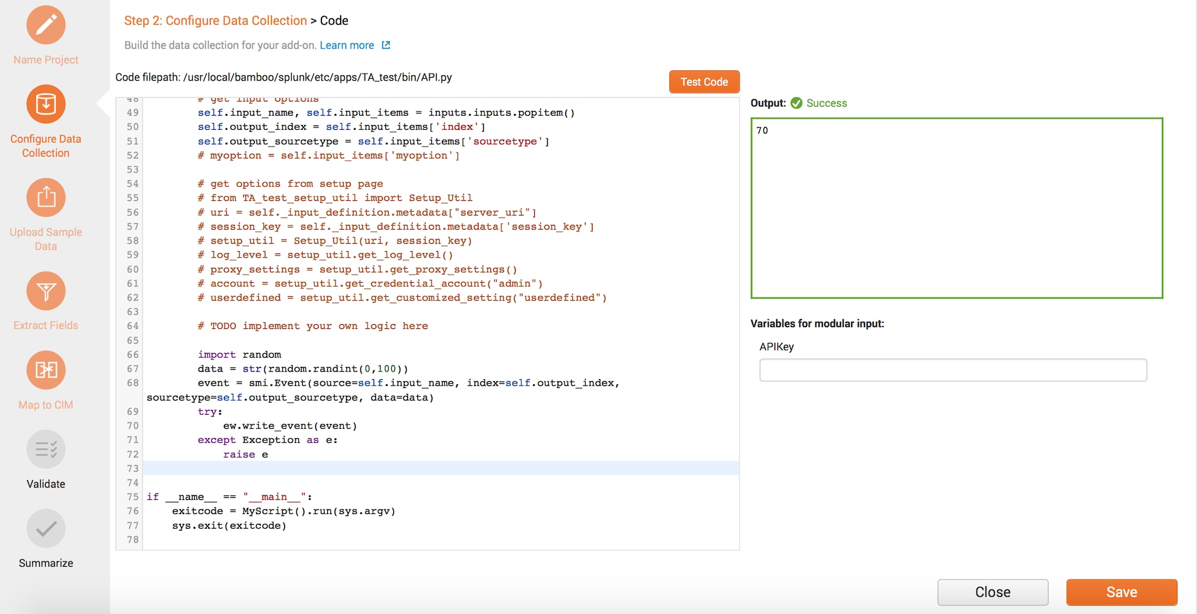Screen dimensions: 1197x614
Task: Select the Map to CIM step icon
Action: click(46, 370)
